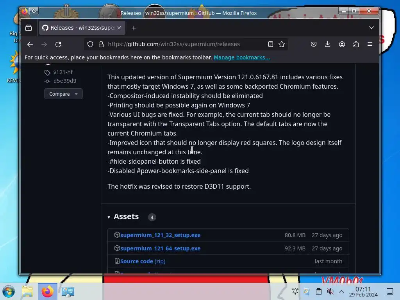Toggle reader view icon in address bar
The width and height of the screenshot is (400, 300).
point(271,44)
